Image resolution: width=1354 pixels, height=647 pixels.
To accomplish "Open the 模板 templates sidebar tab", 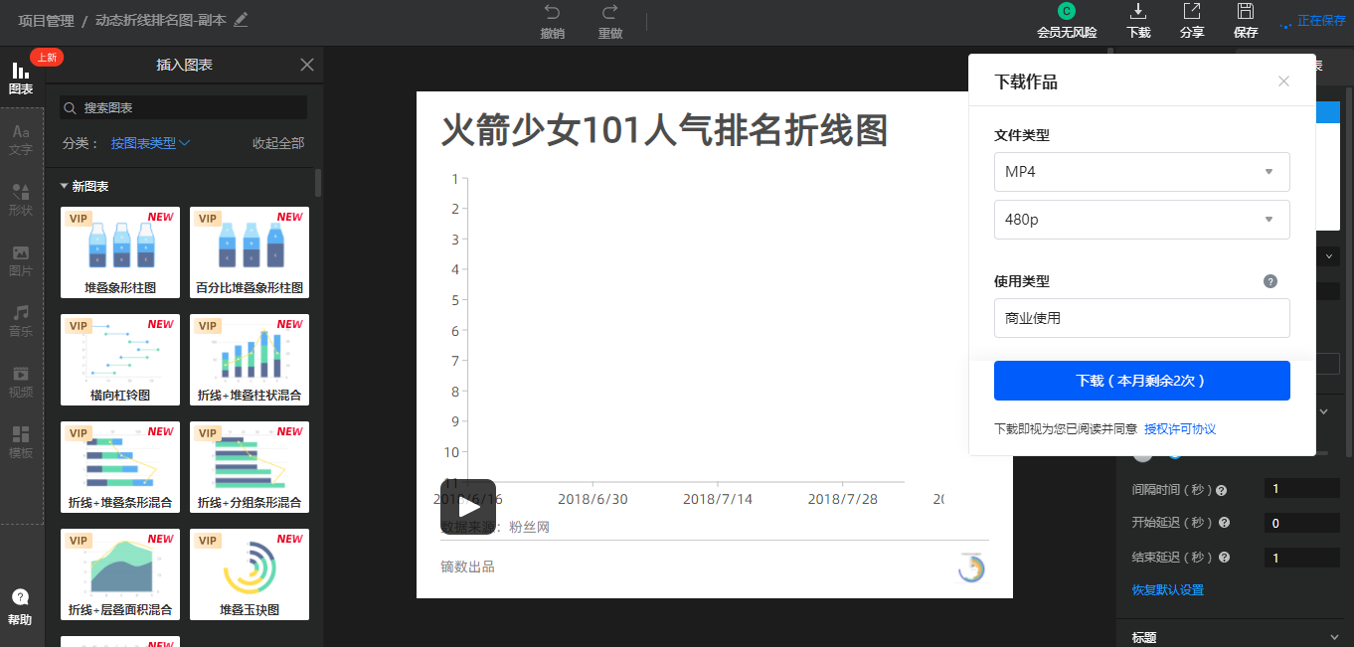I will click(21, 442).
